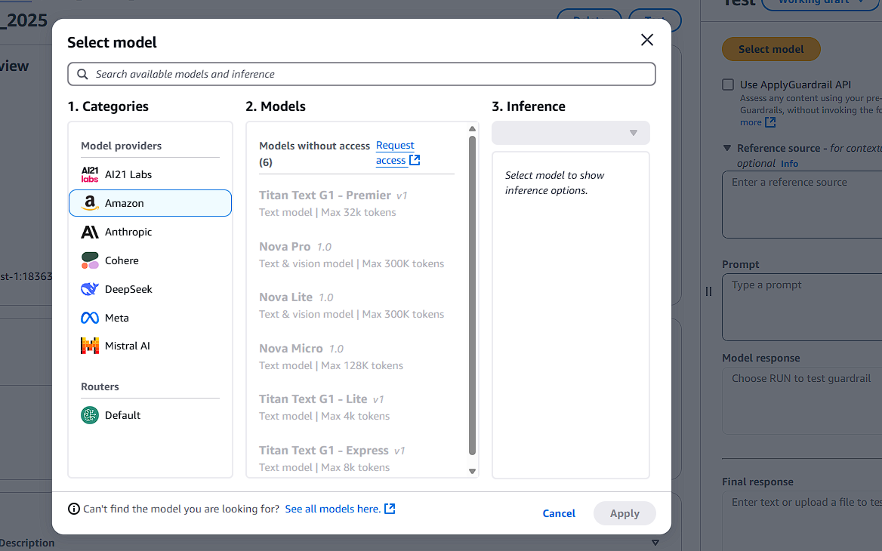Select the Nova Lite 1.0 model
The height and width of the screenshot is (551, 882).
356,305
